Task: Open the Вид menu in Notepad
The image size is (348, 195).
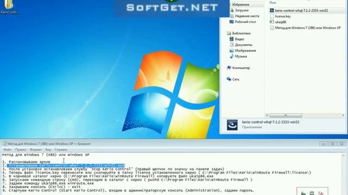Action: tap(48, 149)
